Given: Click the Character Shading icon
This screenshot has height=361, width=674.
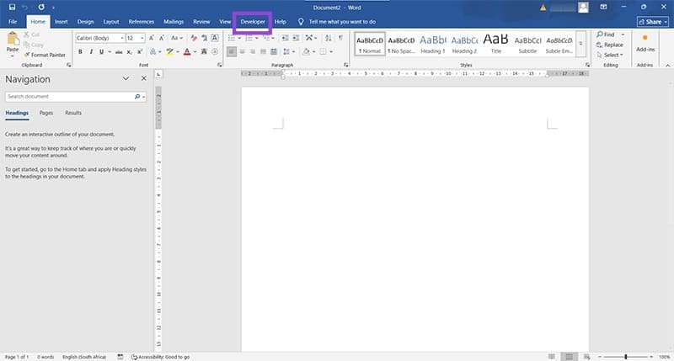Looking at the screenshot, I should [x=204, y=52].
